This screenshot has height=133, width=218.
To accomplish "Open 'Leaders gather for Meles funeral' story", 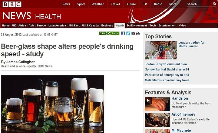I will pos(191,44).
